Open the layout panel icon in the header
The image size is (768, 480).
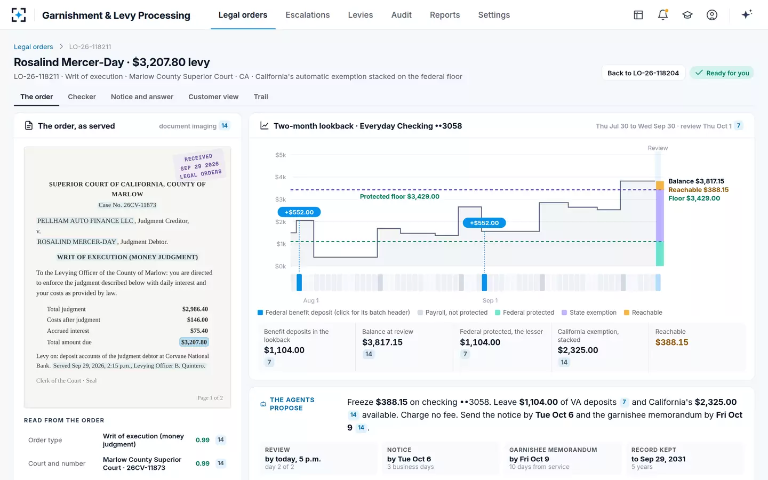pyautogui.click(x=638, y=15)
